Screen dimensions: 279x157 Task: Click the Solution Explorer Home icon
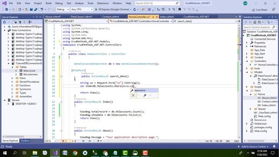click(x=255, y=22)
